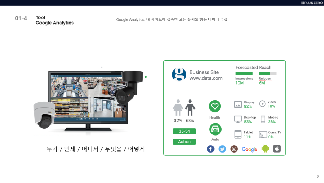
Task: Click the Health heart icon
Action: pos(215,106)
